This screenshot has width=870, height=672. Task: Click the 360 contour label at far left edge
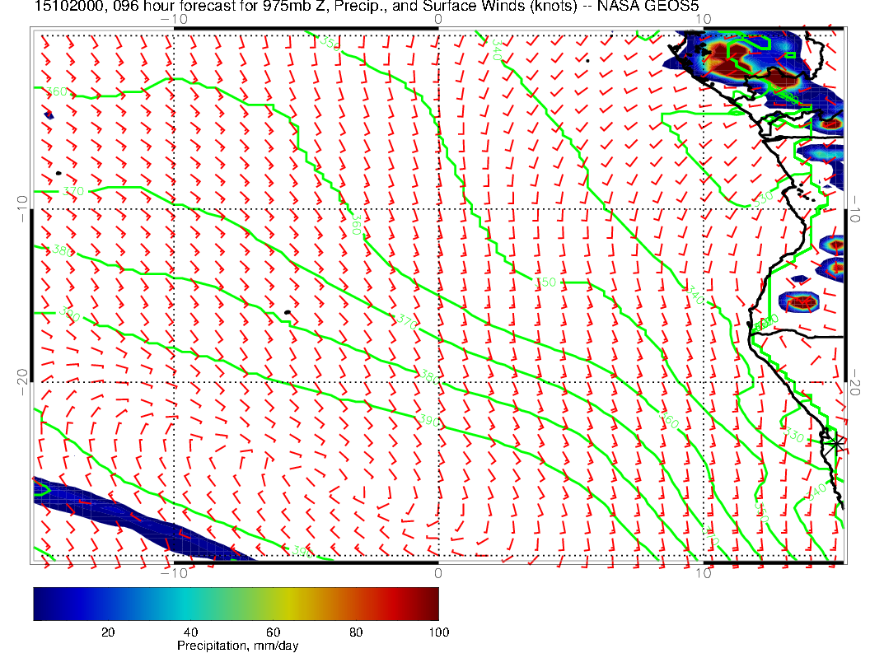pos(58,91)
